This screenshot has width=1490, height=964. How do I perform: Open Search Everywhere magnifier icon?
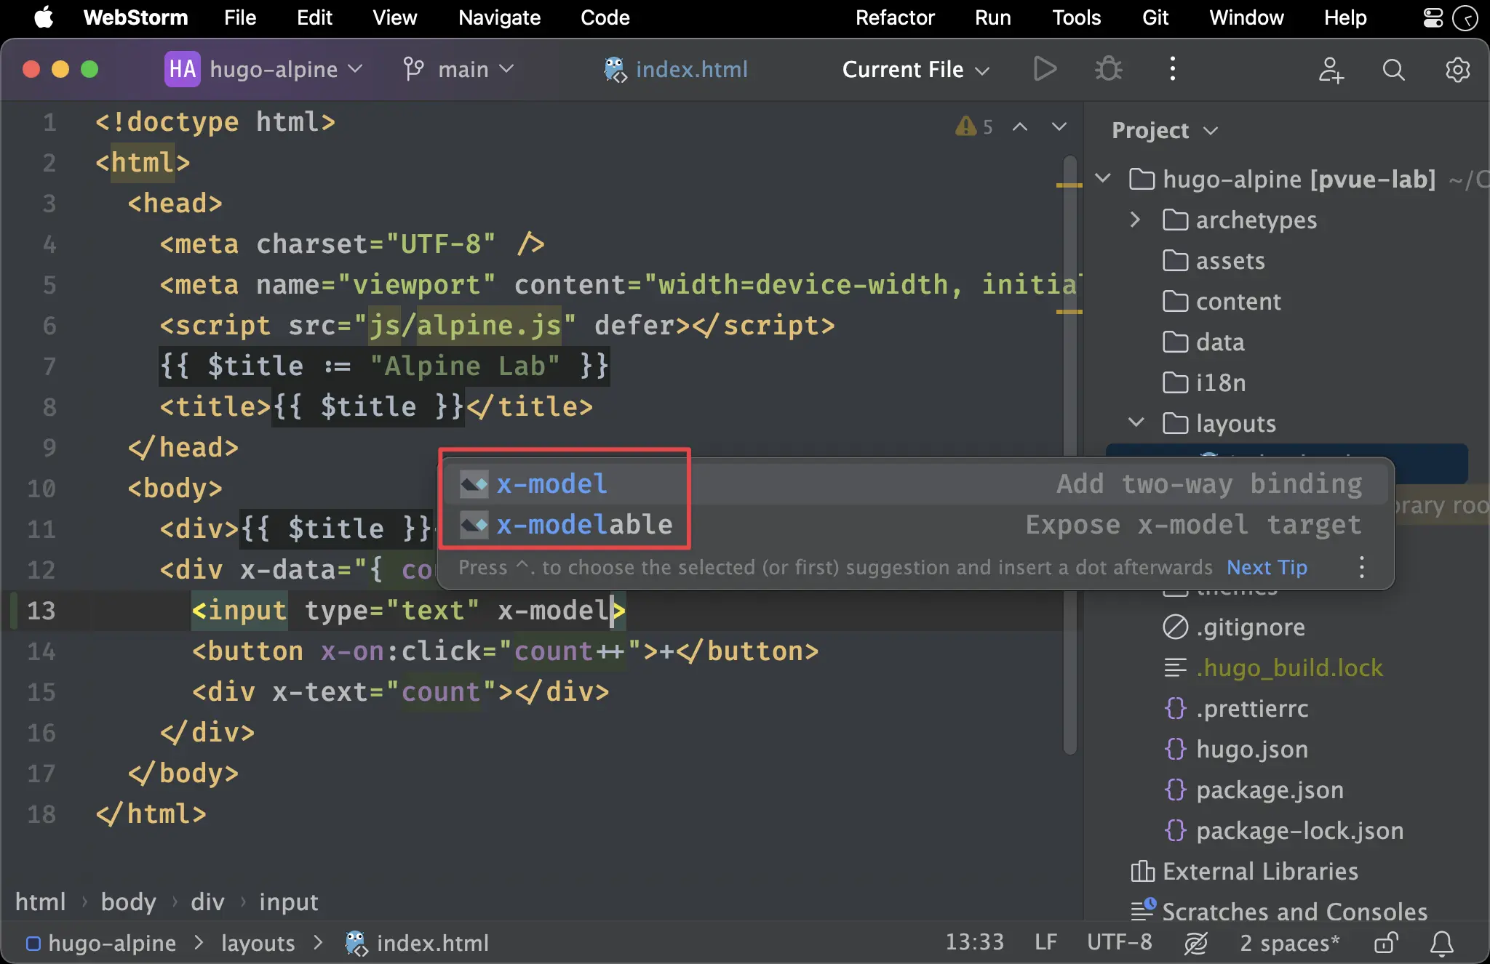(x=1393, y=70)
